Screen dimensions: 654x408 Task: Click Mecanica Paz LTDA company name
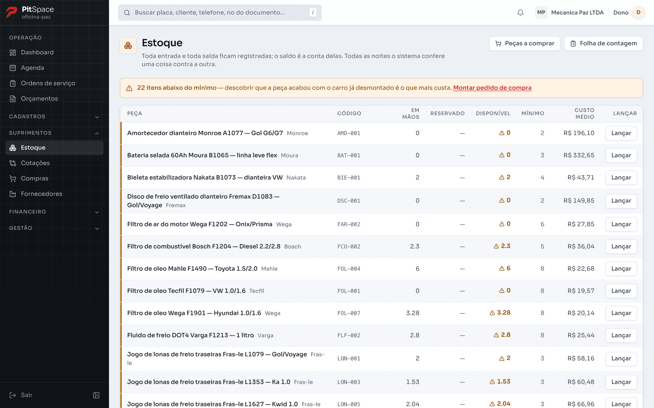tap(577, 12)
